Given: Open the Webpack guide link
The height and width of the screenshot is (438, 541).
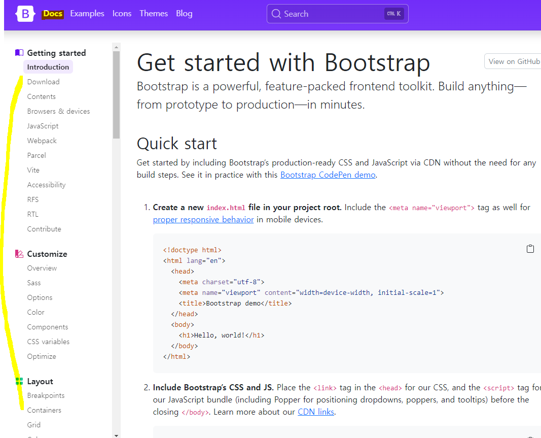Looking at the screenshot, I should point(42,141).
